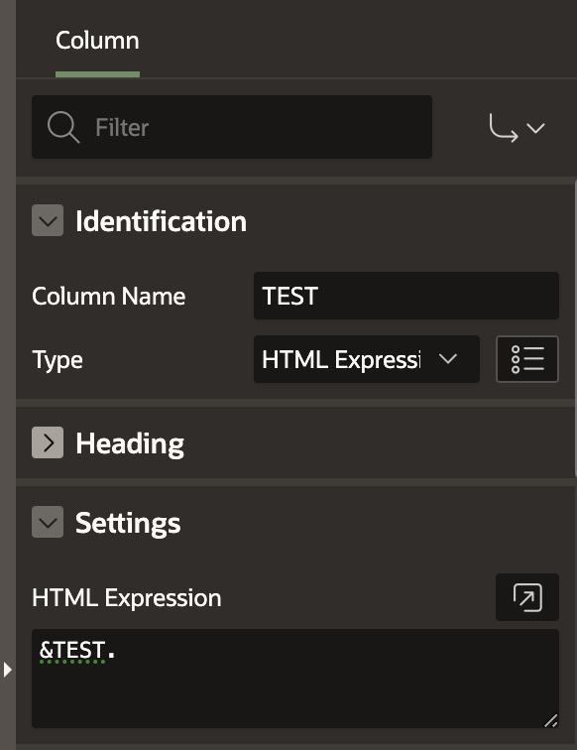577x750 pixels.
Task: Expand the Heading section
Action: click(48, 442)
